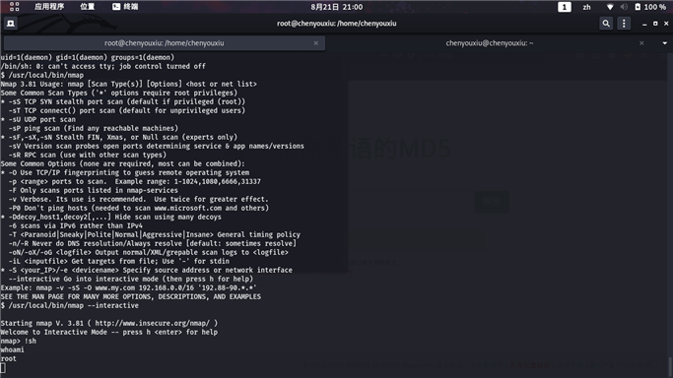This screenshot has height=378, width=673.
Task: Click the '-Ddecoy_host1,decoy2' line
Action: [111, 217]
